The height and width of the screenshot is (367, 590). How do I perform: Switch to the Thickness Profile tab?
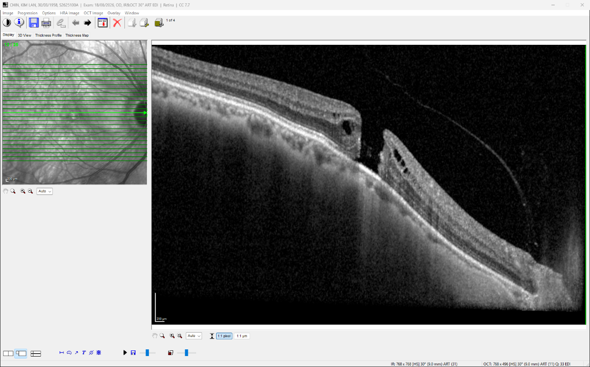(48, 35)
